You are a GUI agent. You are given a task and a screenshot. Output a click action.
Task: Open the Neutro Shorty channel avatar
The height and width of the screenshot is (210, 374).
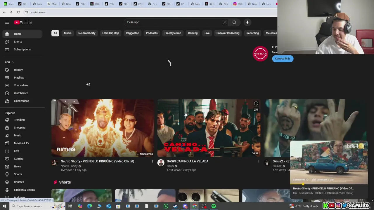click(55, 163)
